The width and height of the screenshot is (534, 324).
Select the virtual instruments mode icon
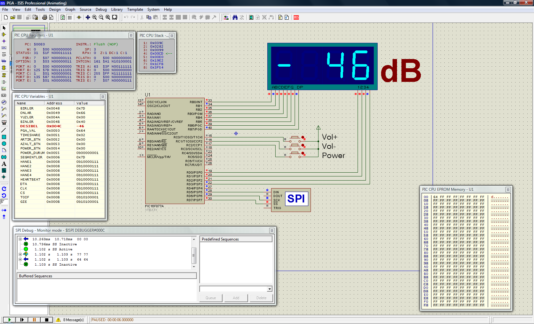(x=4, y=122)
